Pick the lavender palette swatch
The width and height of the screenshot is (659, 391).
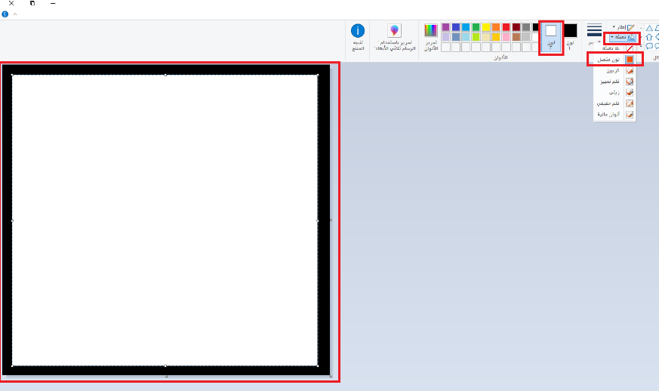tap(445, 38)
